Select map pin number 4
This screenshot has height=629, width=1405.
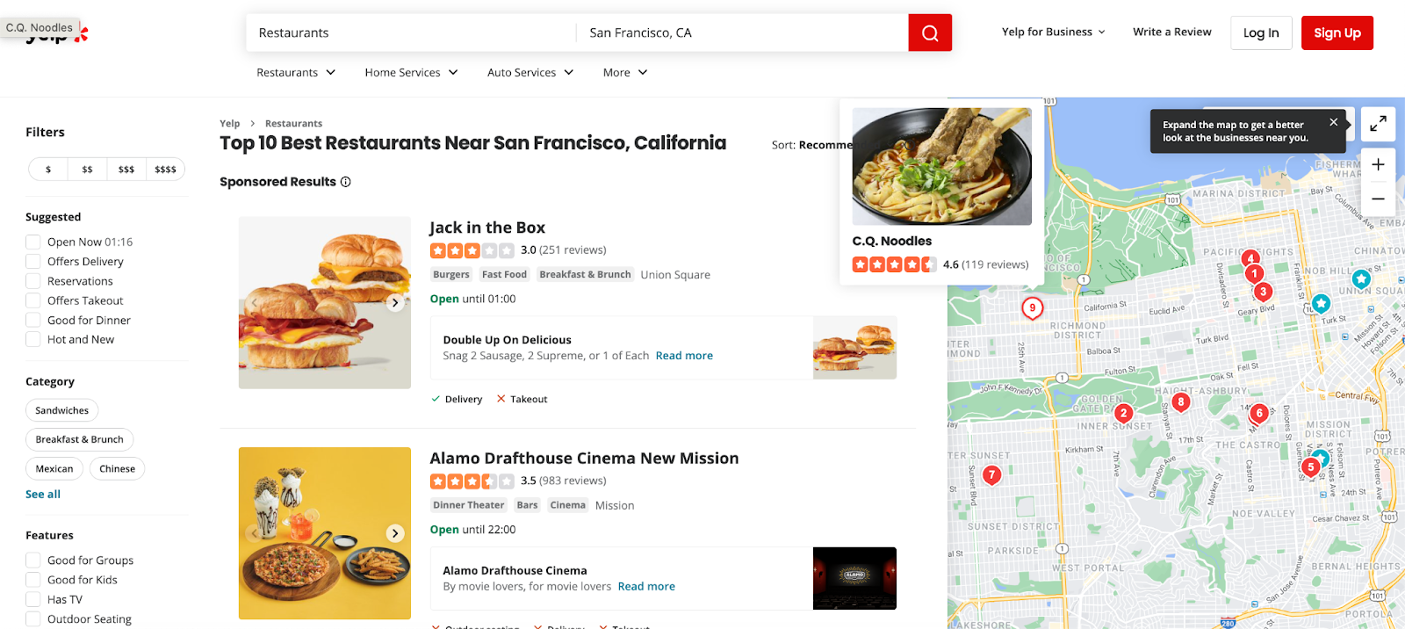(1250, 259)
